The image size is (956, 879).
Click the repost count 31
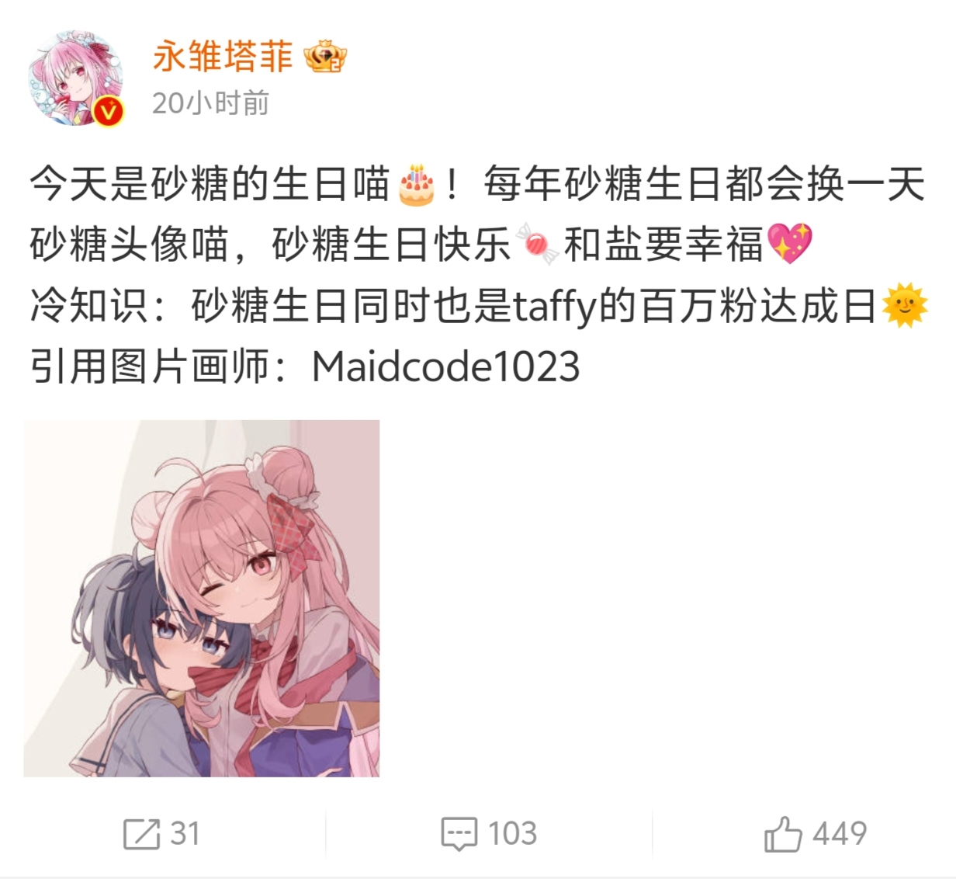point(185,834)
